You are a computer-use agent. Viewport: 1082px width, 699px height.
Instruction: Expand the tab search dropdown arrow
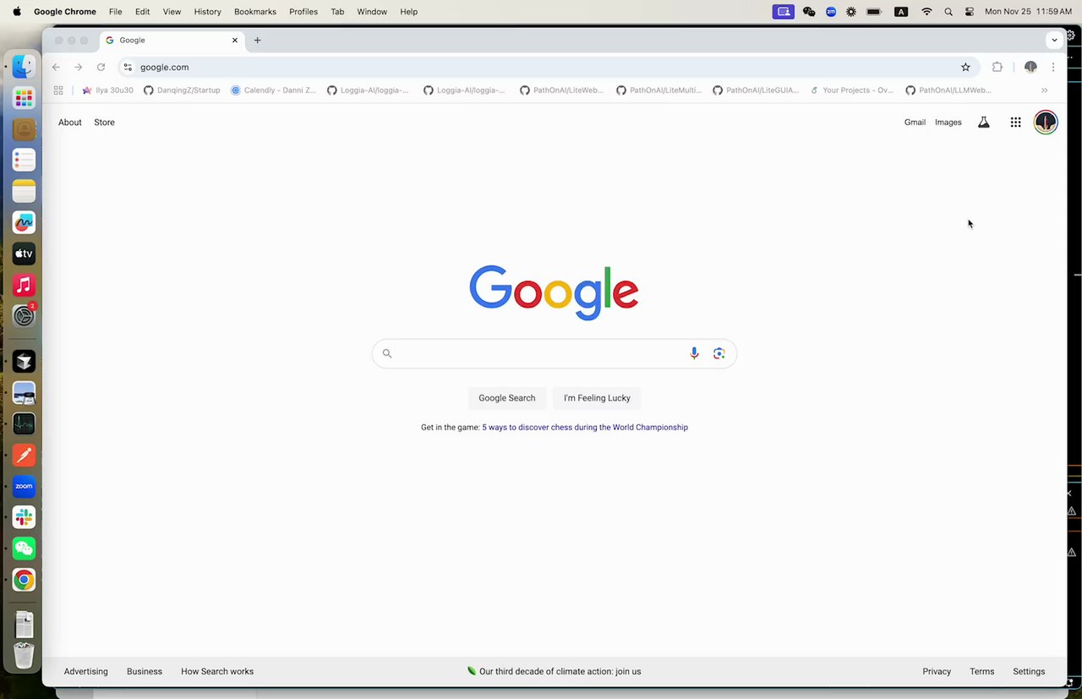pyautogui.click(x=1054, y=40)
